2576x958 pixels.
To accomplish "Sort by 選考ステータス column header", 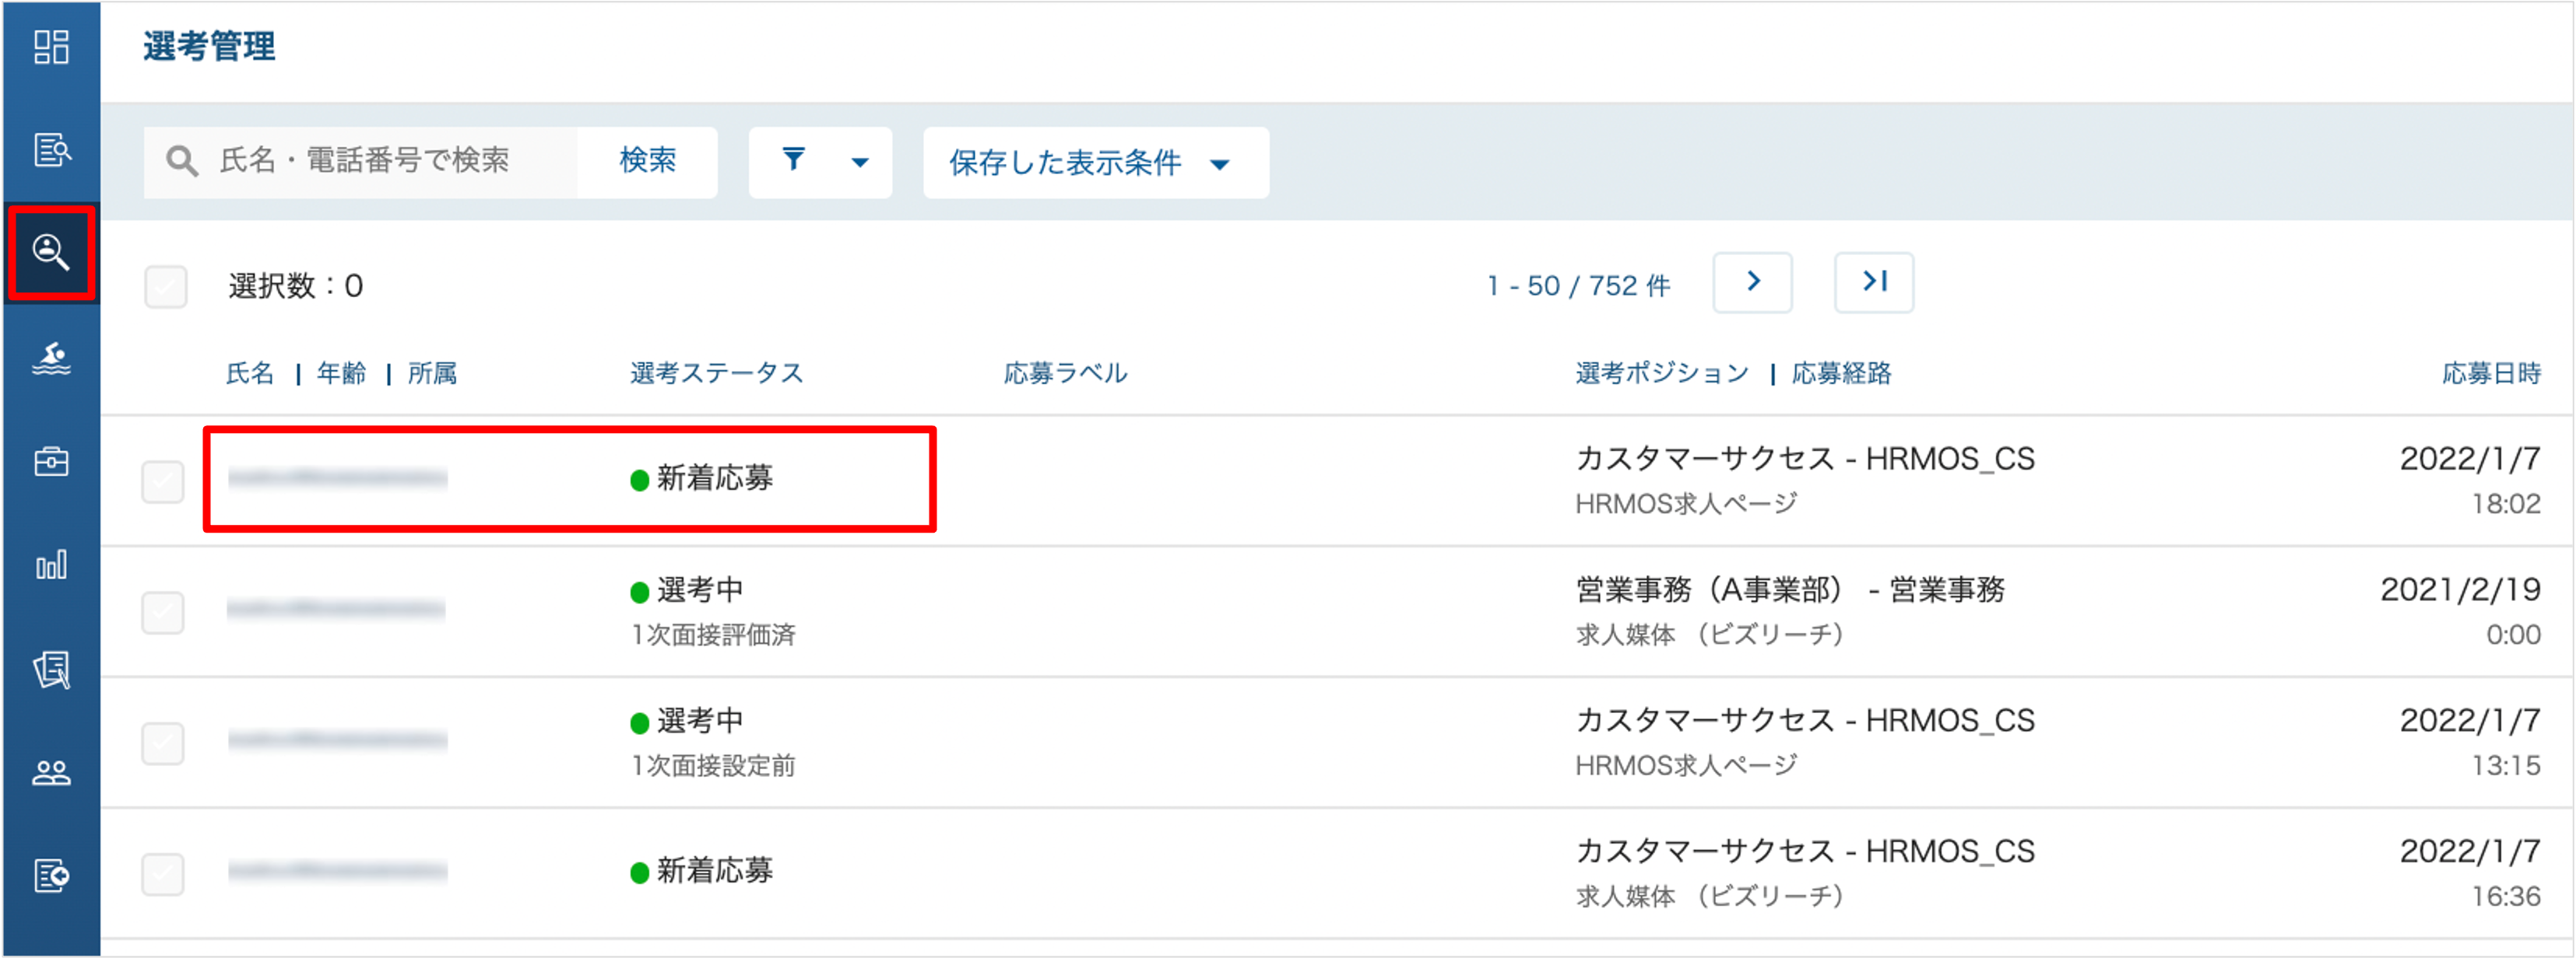I will click(x=716, y=373).
